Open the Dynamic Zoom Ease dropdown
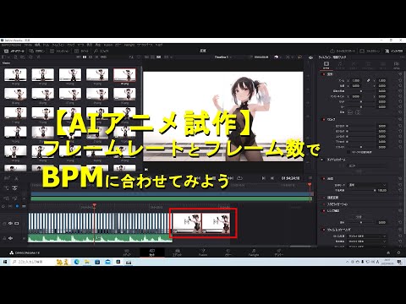The width and height of the screenshot is (406, 304). pos(367,166)
